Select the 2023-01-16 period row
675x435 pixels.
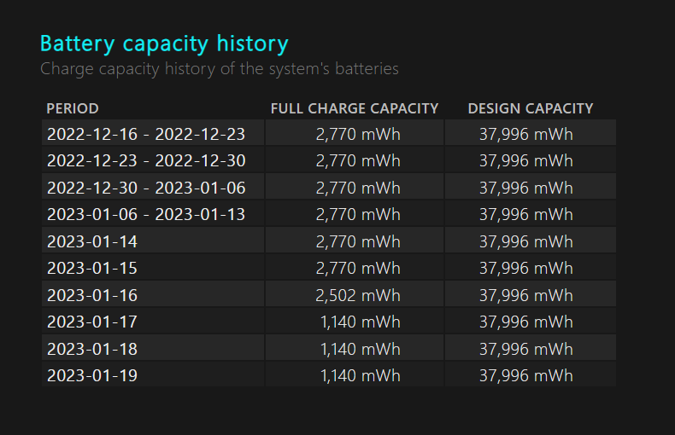329,295
